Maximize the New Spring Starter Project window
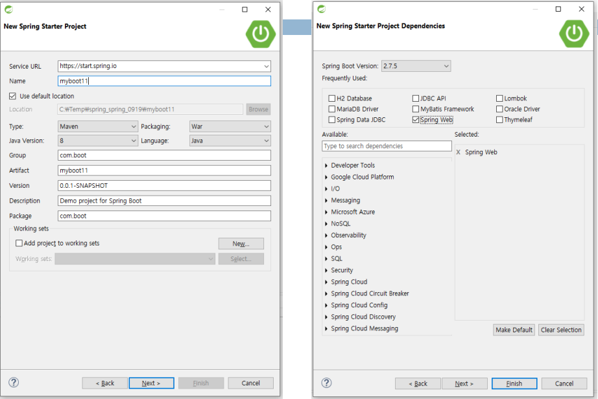 click(x=245, y=10)
